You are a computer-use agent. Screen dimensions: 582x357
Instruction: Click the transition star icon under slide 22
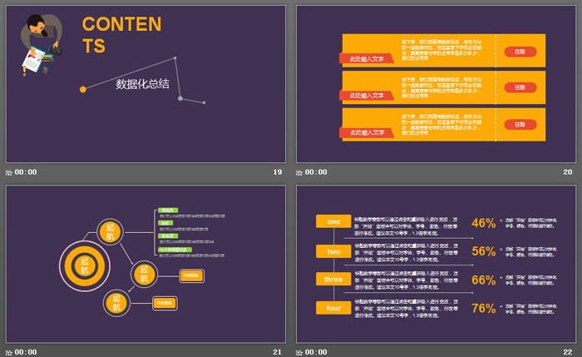299,352
